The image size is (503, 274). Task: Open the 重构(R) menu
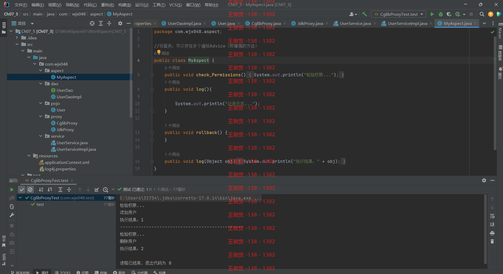pos(107,5)
